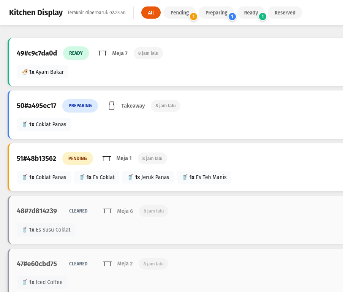Click the CLEANED status on order 47
The width and height of the screenshot is (343, 292).
(x=78, y=264)
